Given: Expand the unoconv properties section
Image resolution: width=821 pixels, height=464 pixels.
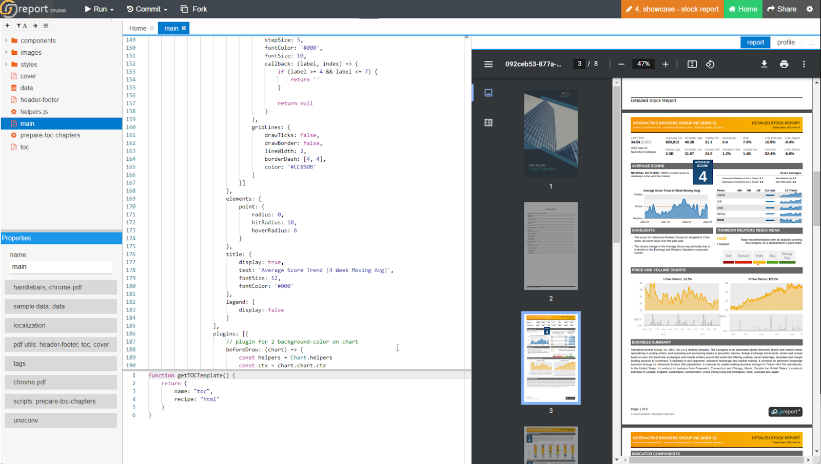Looking at the screenshot, I should click(61, 420).
